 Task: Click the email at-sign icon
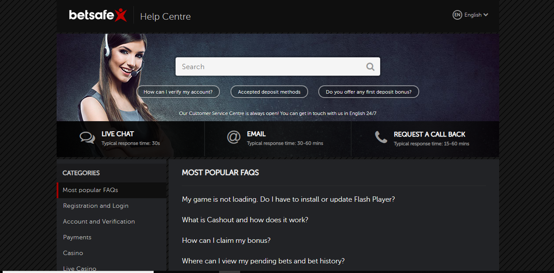[x=234, y=137]
